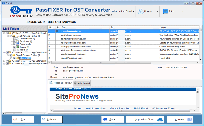Toggle checkbox for Tasks (0) folder

point(15,50)
